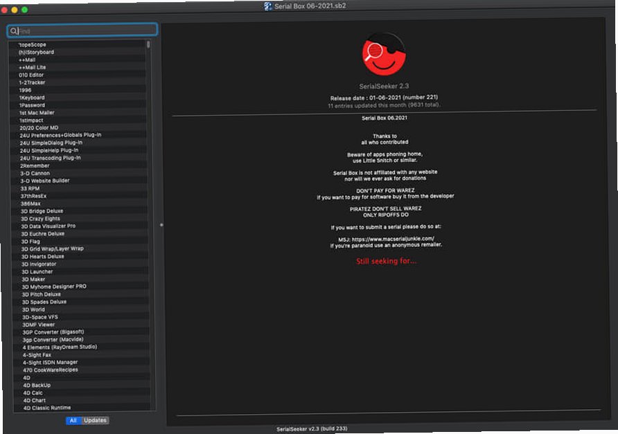Select 010 Editor entry

78,75
